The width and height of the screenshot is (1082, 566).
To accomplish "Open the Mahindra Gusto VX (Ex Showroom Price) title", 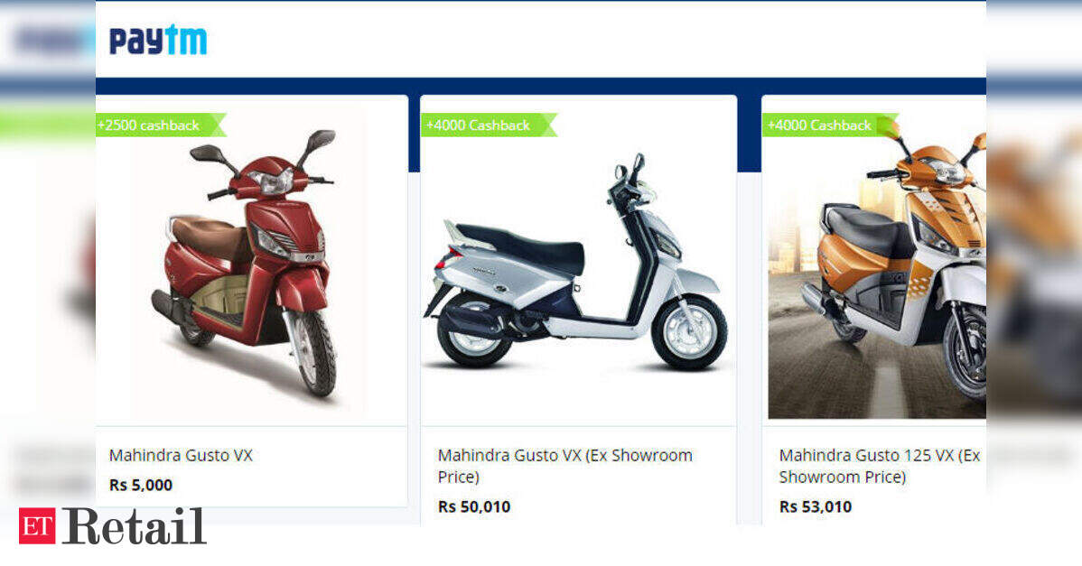I will click(x=564, y=465).
